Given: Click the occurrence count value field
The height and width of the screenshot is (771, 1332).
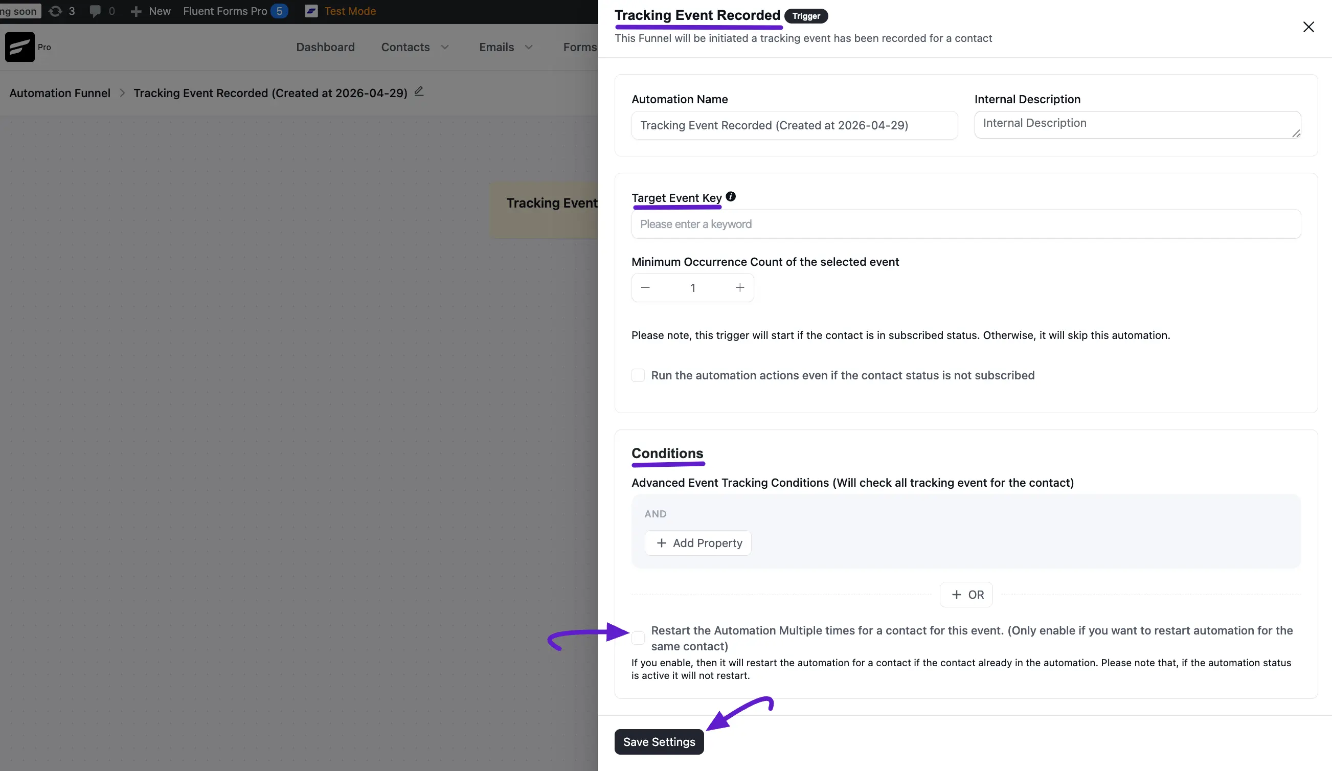Looking at the screenshot, I should pyautogui.click(x=692, y=287).
